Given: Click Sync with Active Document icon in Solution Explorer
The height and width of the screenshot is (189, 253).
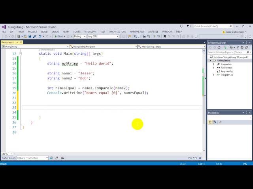Looking at the screenshot, I should click(238, 47).
